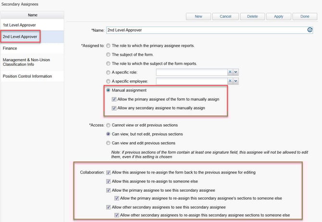This screenshot has height=222, width=322.
Task: Open the specific role dropdown arrow
Action: (x=236, y=72)
